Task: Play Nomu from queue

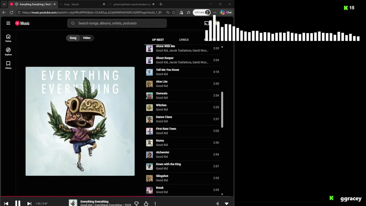Action: tap(183, 142)
